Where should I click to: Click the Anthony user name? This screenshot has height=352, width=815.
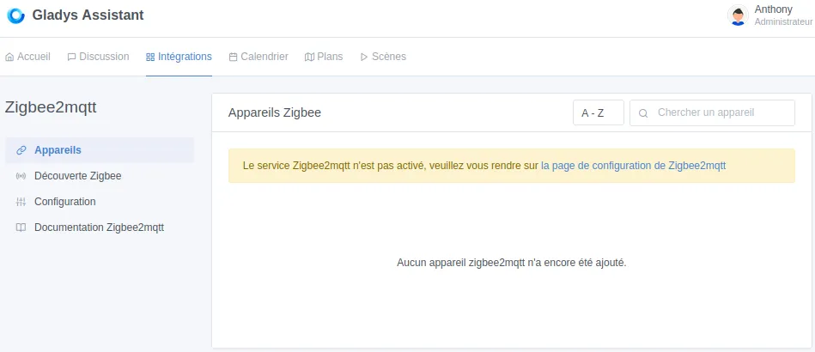pyautogui.click(x=774, y=9)
